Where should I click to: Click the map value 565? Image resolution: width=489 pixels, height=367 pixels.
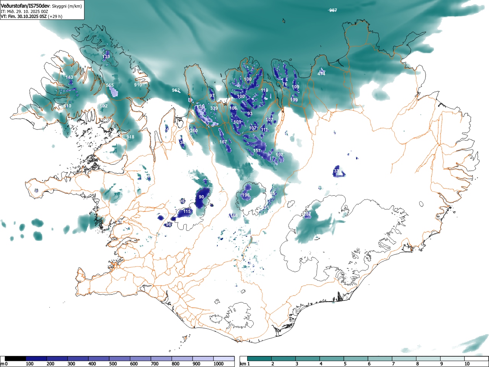[110, 86]
